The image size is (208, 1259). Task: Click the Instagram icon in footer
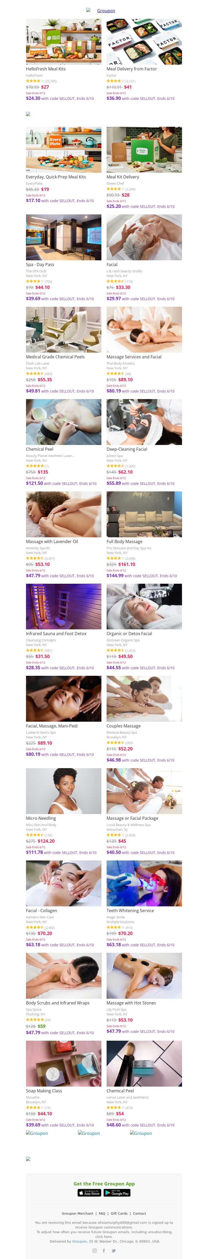(94, 1250)
